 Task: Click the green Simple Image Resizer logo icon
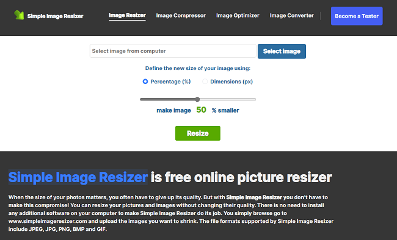pyautogui.click(x=19, y=15)
